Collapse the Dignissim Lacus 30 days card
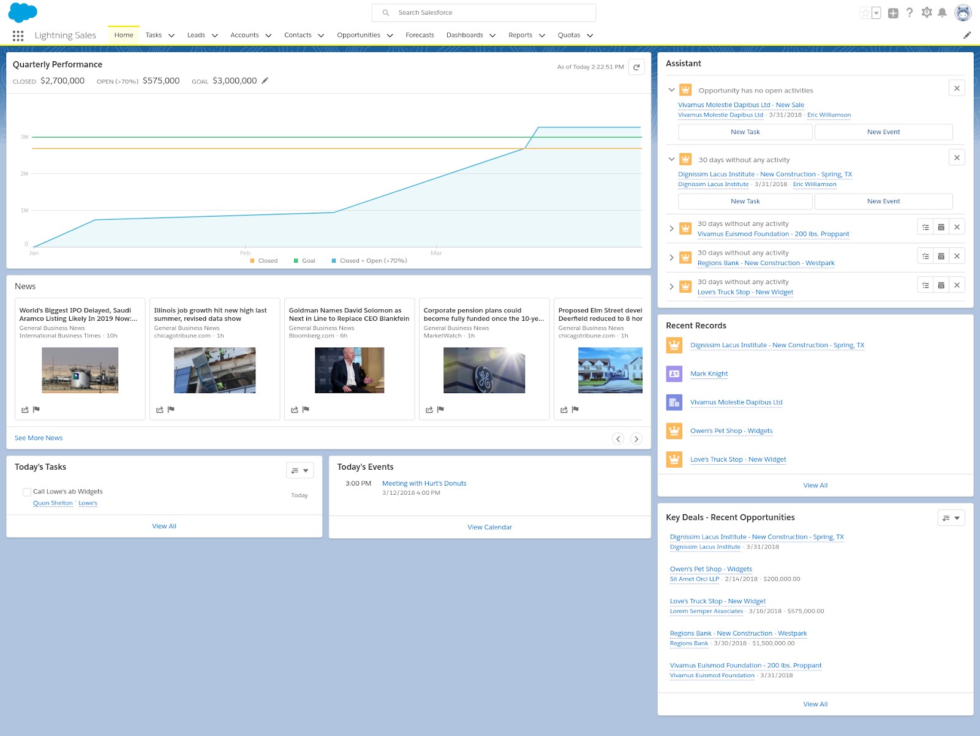This screenshot has width=980, height=736. [x=671, y=159]
